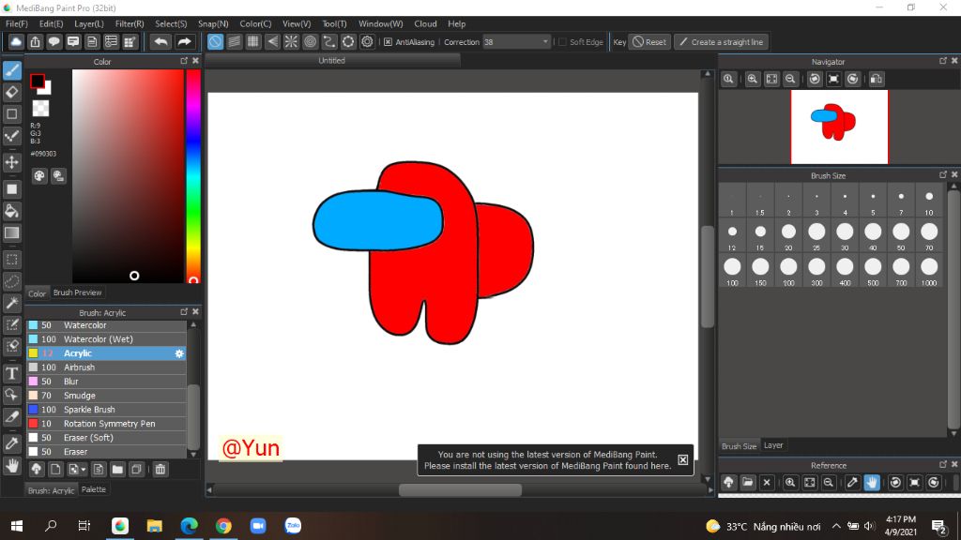Select the Gradient tool
The height and width of the screenshot is (540, 961).
11,232
